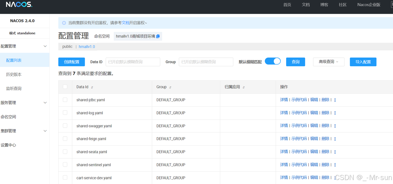Open 文档 in top navigation
This screenshot has width=393, height=184.
306,5
